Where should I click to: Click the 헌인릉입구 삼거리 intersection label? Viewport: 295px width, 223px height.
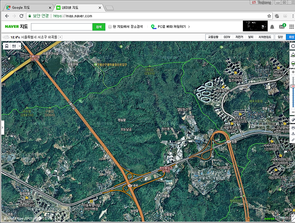tap(166, 170)
